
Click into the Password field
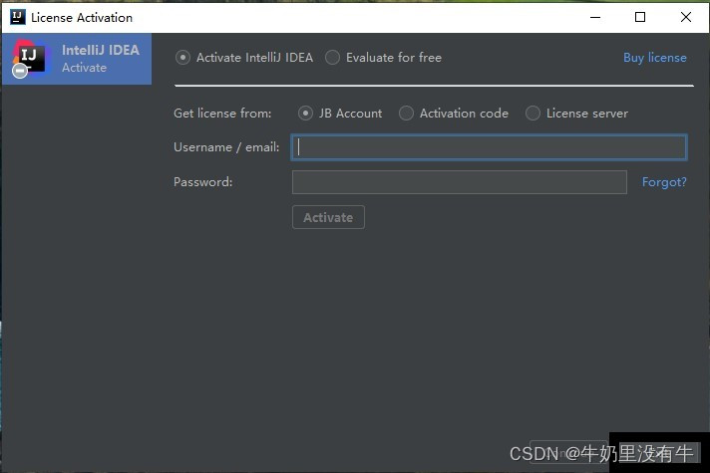[459, 182]
